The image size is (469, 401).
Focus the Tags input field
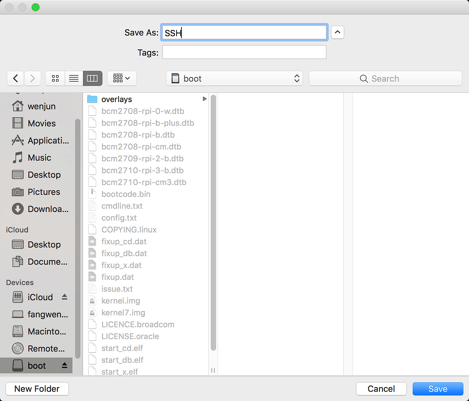point(244,52)
